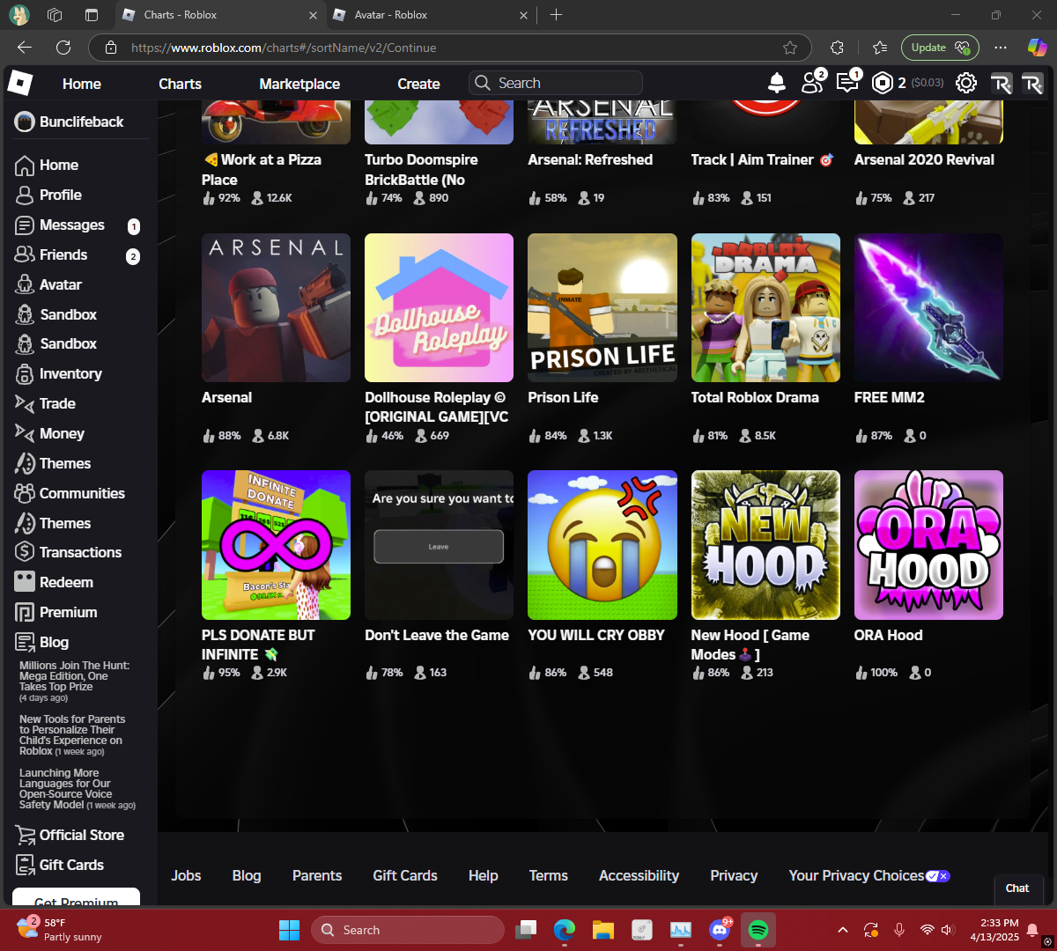Image resolution: width=1057 pixels, height=951 pixels.
Task: Open the Total Roblox Drama thumbnail
Action: point(765,307)
